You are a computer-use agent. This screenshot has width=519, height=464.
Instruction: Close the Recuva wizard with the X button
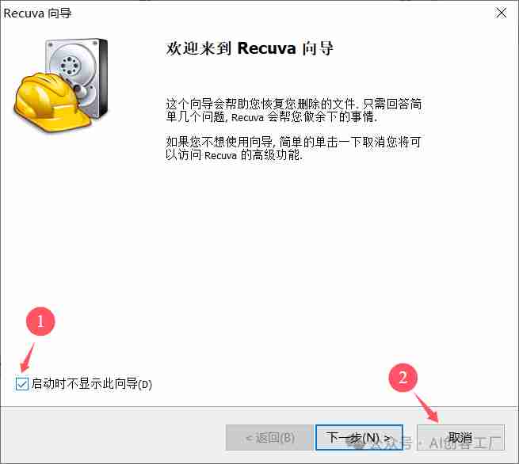501,13
